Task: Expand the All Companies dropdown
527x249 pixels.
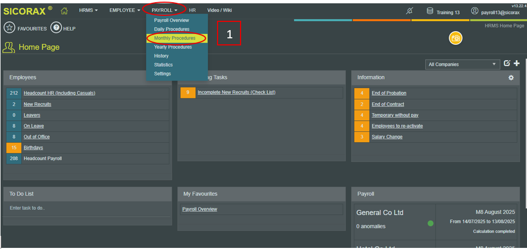Action: point(462,65)
